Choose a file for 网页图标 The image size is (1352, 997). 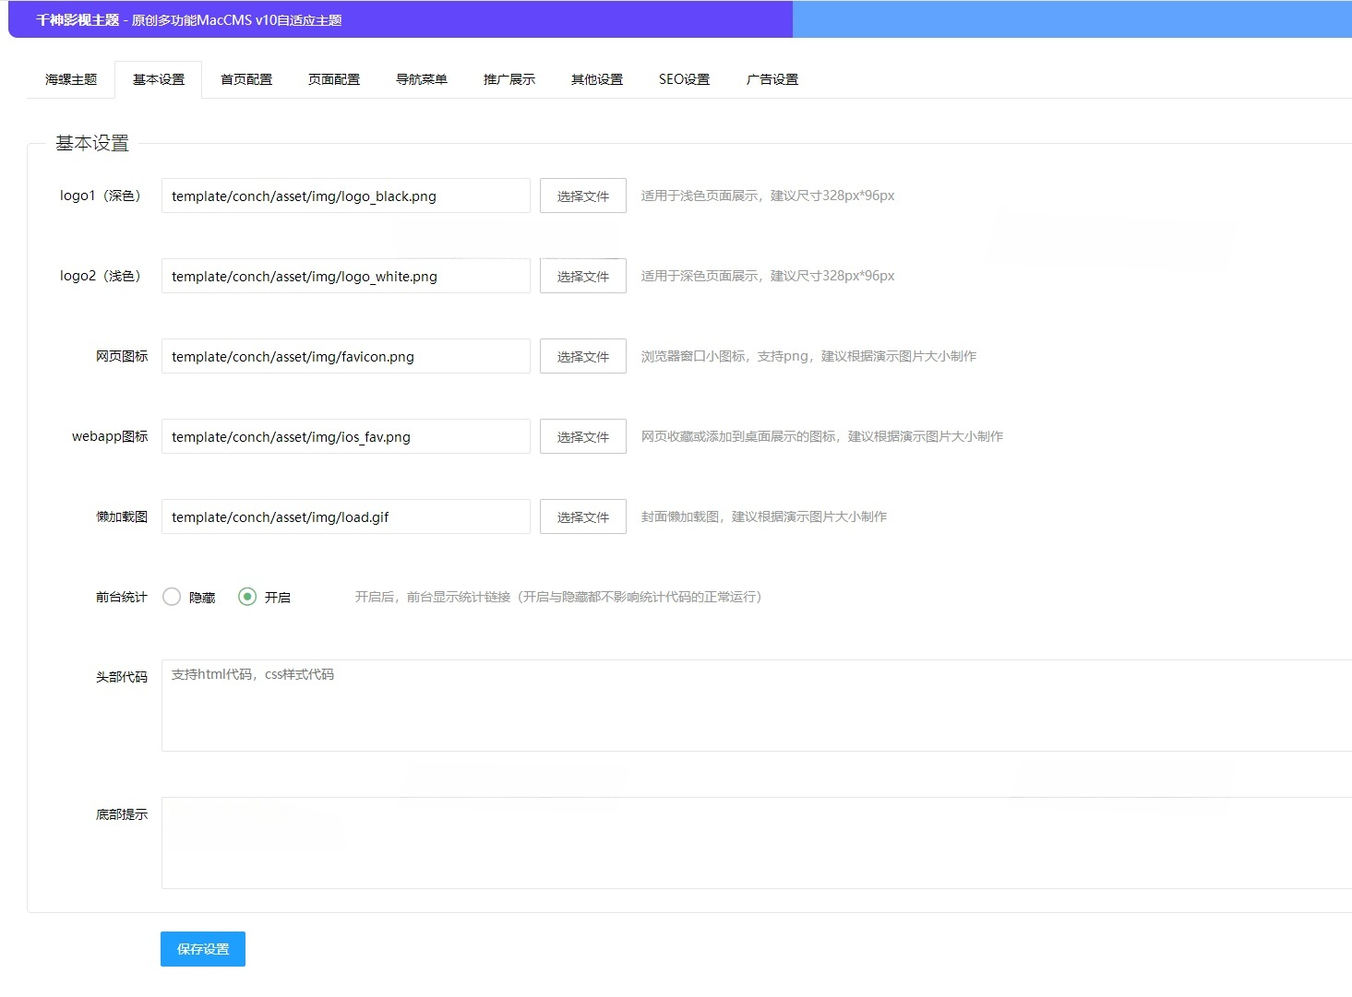coord(583,356)
